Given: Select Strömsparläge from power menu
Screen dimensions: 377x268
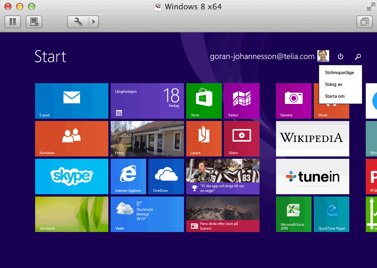Looking at the screenshot, I should [x=339, y=73].
